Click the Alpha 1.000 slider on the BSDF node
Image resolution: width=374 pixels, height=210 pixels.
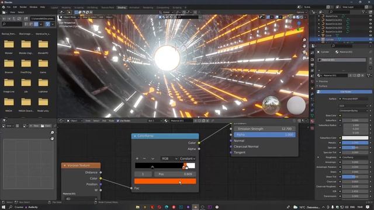tap(265, 135)
